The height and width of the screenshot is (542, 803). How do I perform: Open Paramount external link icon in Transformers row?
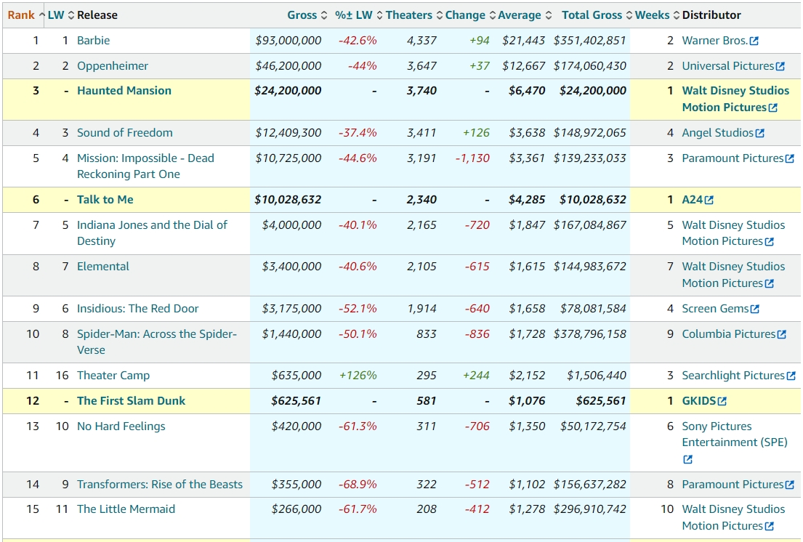pos(790,485)
